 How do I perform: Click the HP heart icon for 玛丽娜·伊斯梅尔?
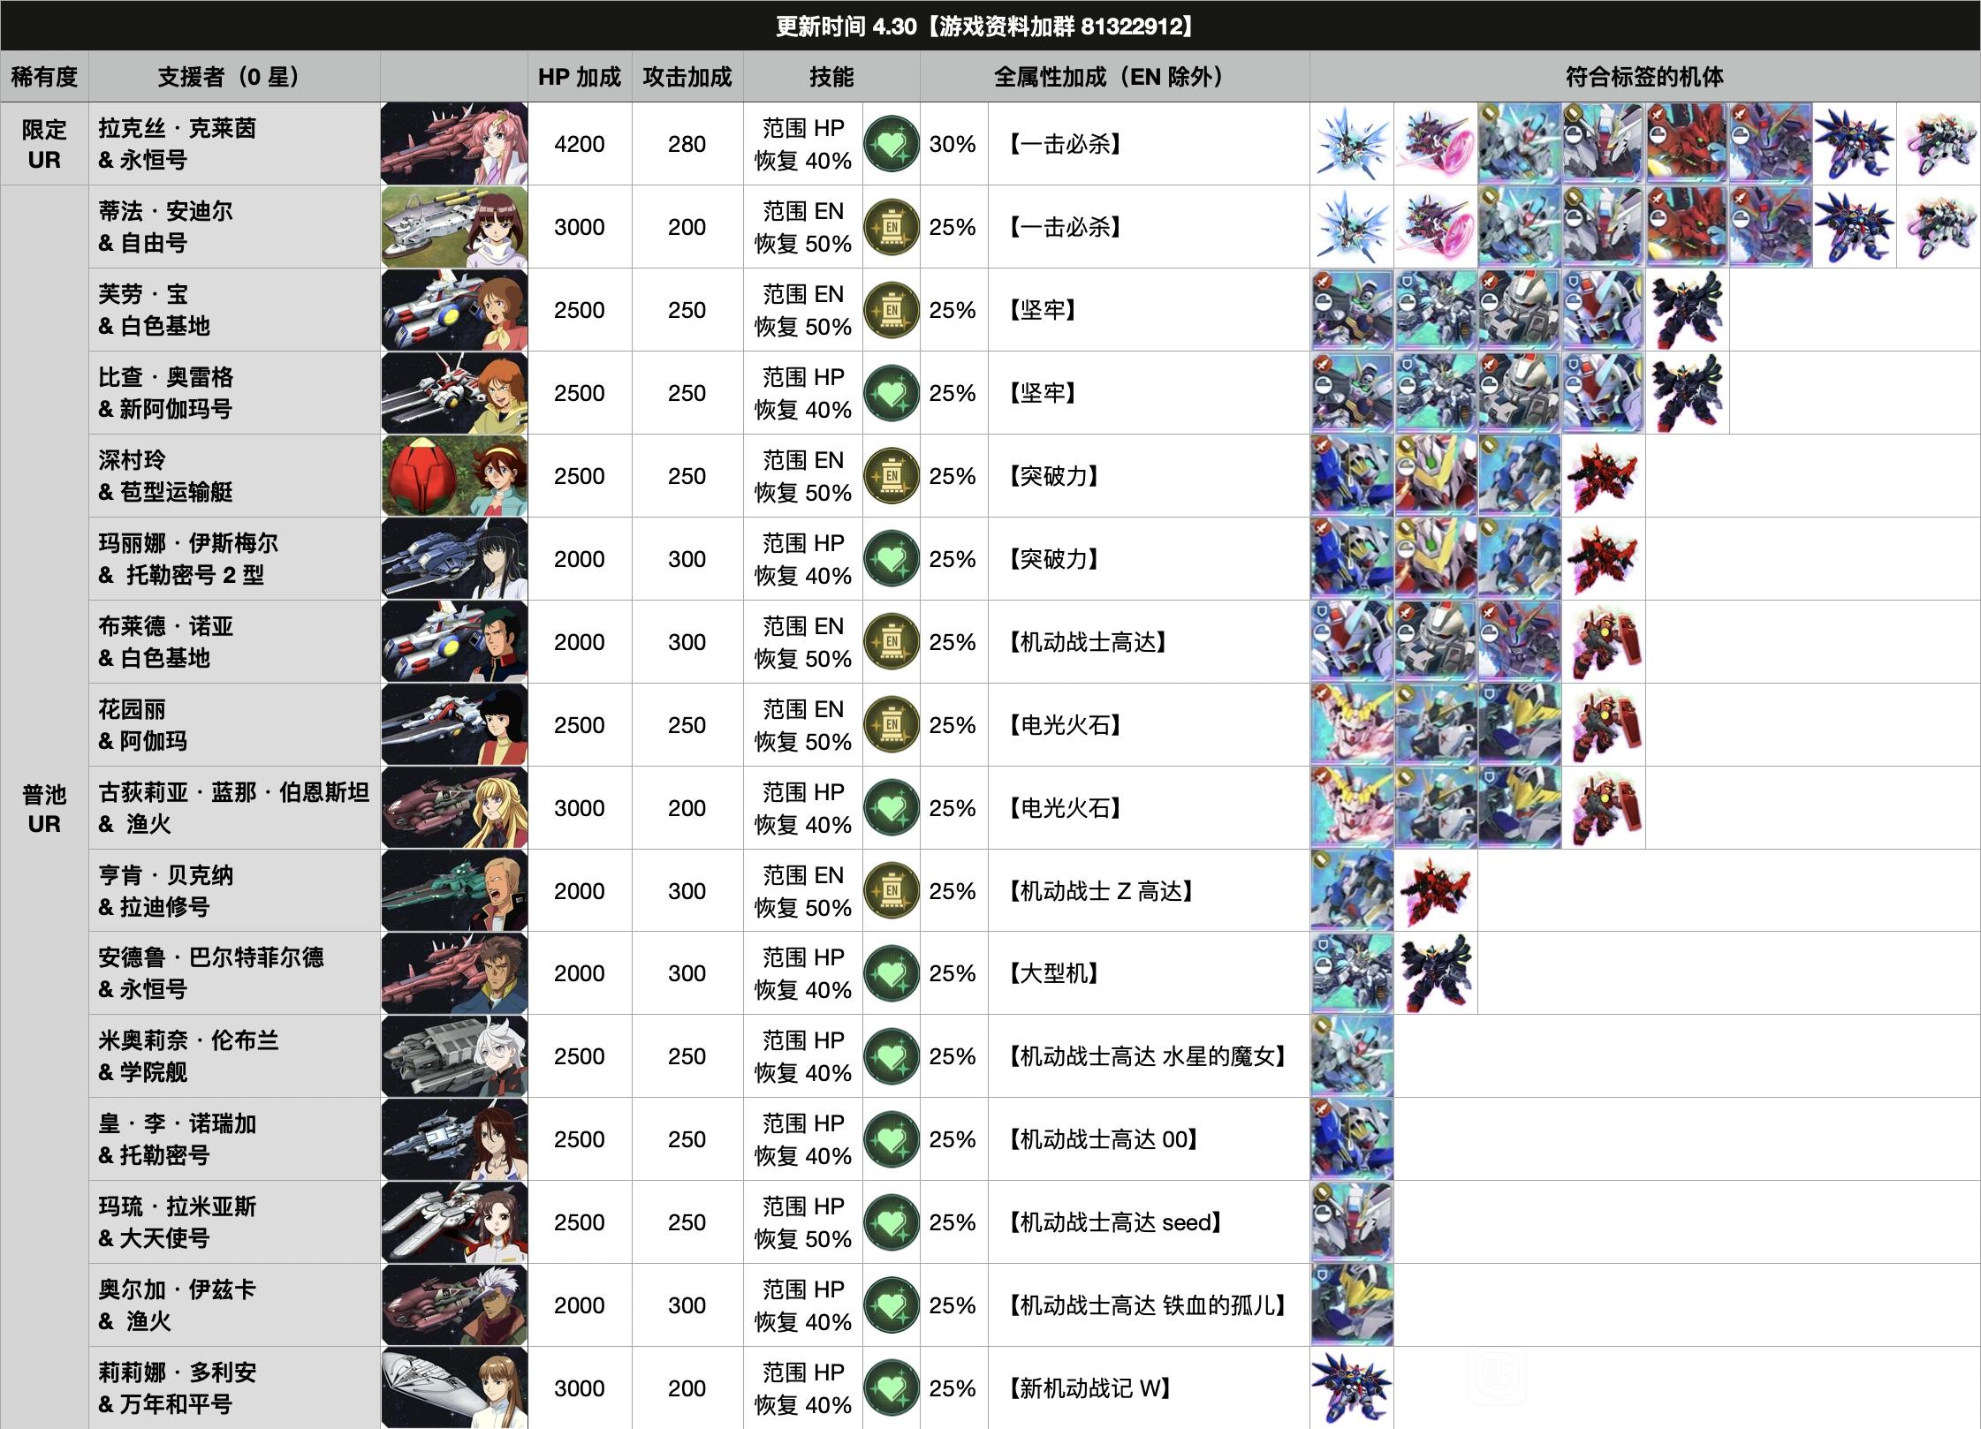point(892,559)
